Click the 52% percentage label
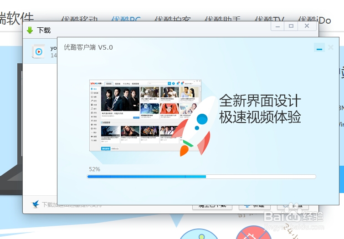Viewport: 344px width, 239px height. [x=95, y=169]
